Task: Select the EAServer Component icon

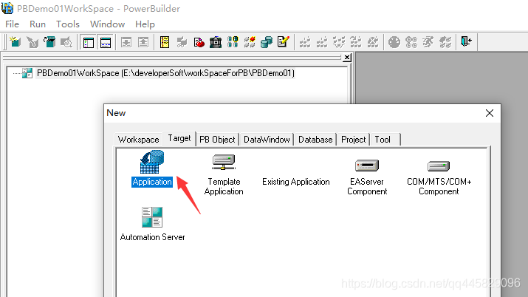Action: tap(367, 165)
